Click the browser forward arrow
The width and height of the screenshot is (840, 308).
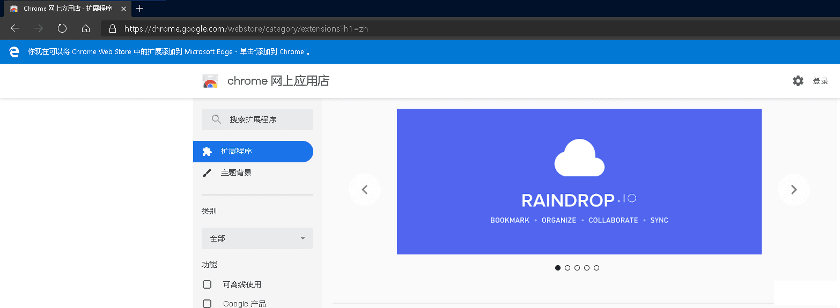pos(39,28)
